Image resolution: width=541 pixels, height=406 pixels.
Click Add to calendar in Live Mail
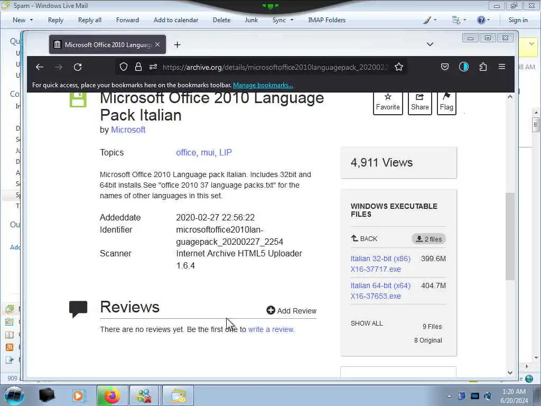(x=176, y=20)
